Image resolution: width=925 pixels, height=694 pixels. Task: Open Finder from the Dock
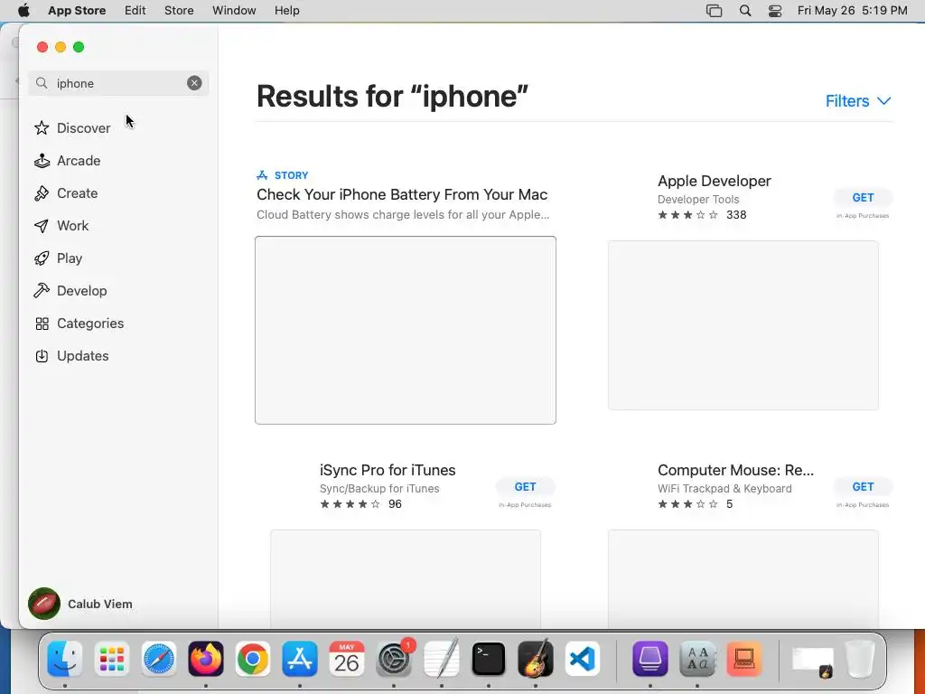[64, 659]
